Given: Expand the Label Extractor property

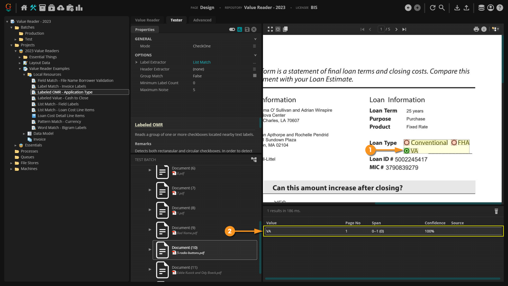Looking at the screenshot, I should point(137,62).
